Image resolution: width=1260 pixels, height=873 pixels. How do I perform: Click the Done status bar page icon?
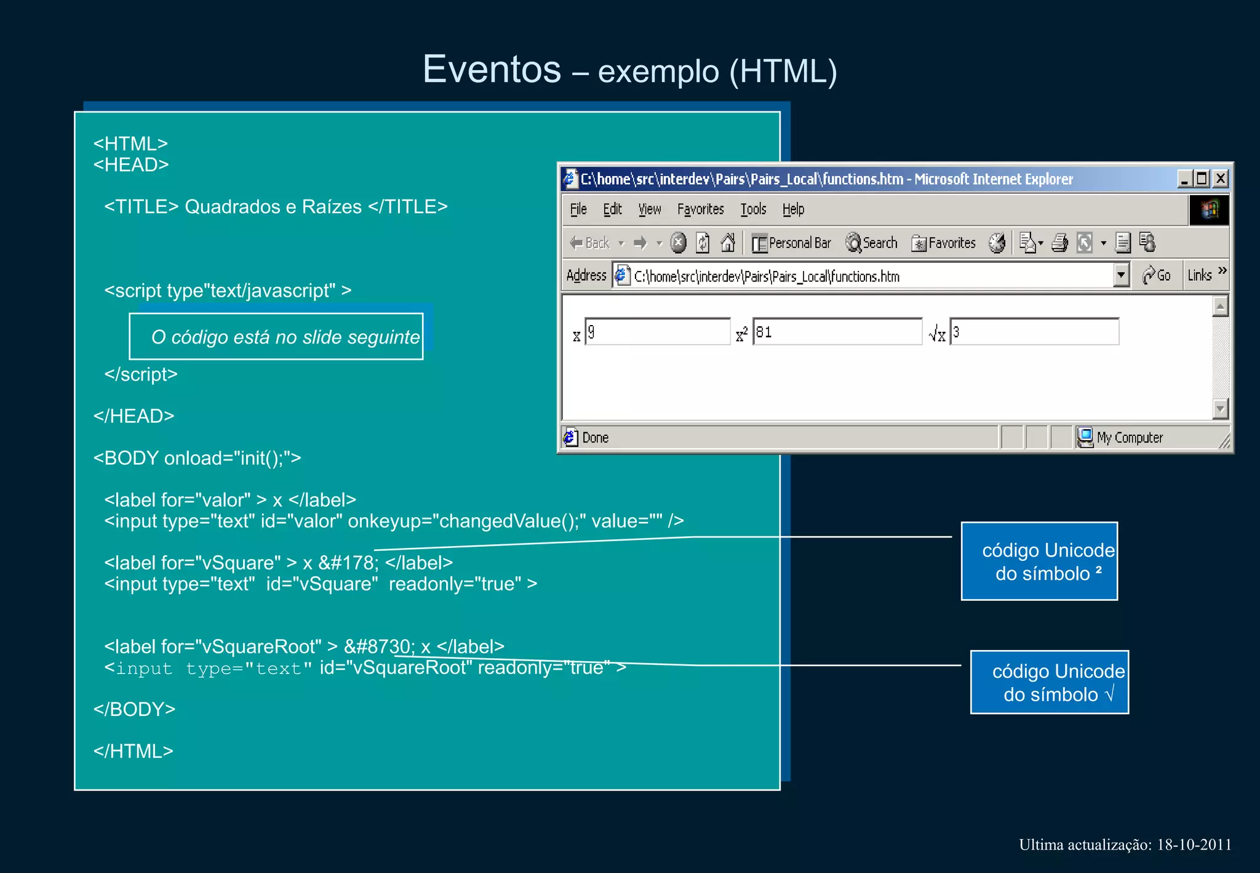tap(571, 437)
